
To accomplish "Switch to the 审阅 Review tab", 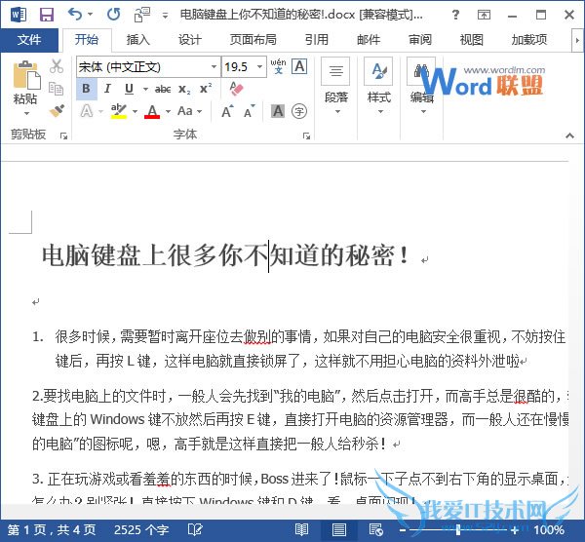I will click(x=419, y=40).
